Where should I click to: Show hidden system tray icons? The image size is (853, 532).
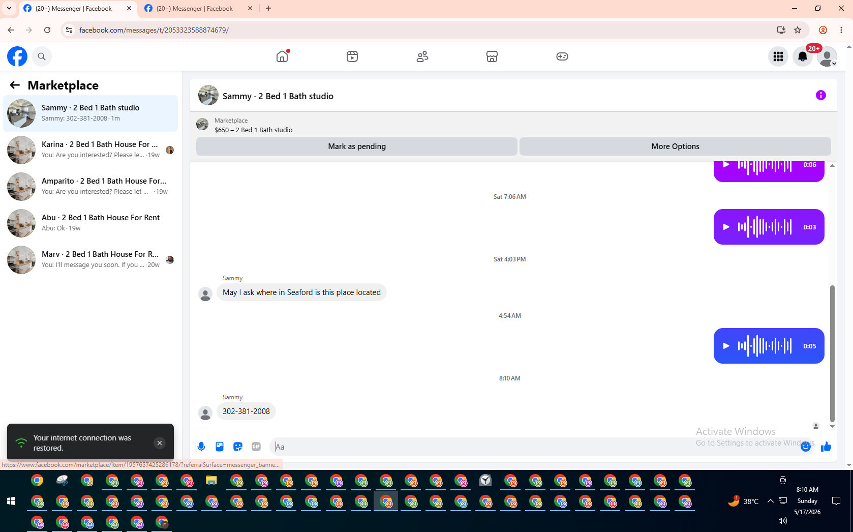click(x=771, y=501)
